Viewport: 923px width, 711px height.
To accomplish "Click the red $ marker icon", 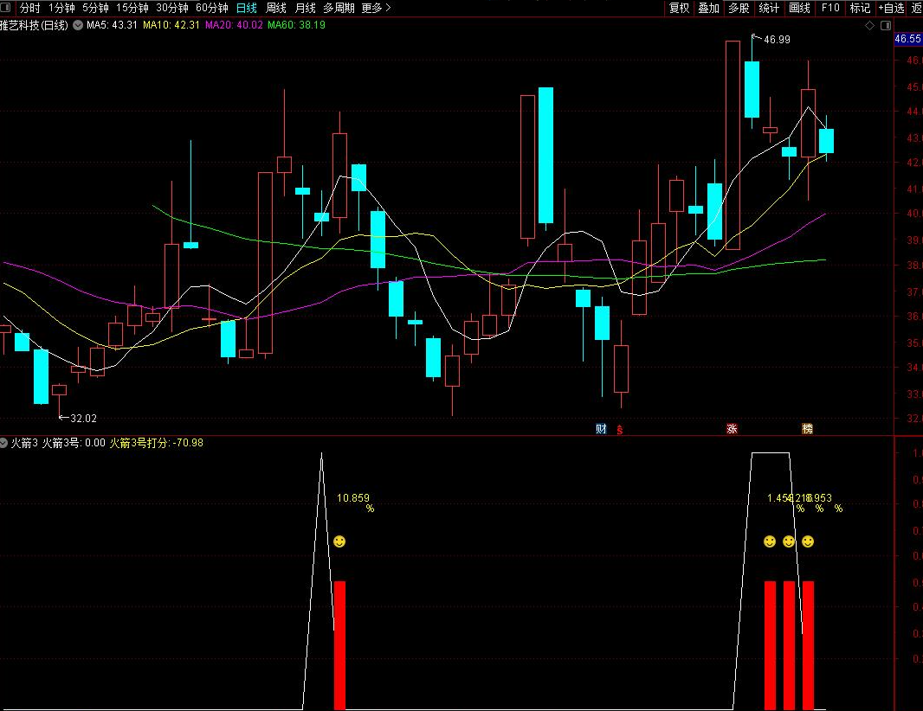I will point(619,430).
